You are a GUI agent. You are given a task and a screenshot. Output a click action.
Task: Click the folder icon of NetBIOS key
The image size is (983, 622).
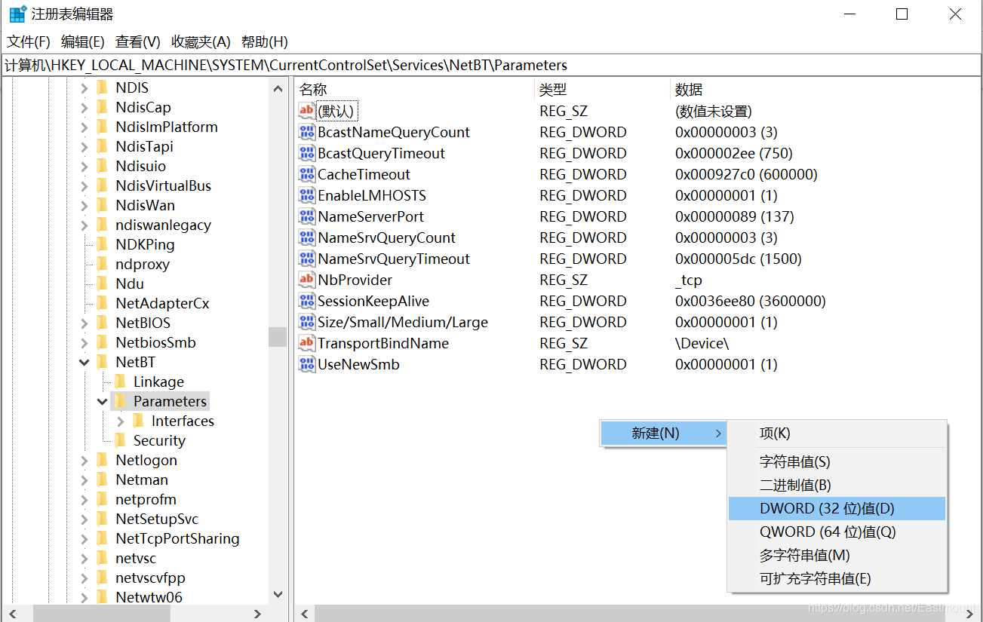coord(103,323)
